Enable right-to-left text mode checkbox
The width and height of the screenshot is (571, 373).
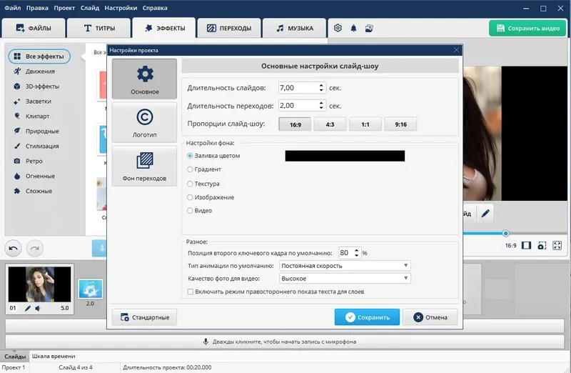coord(191,292)
